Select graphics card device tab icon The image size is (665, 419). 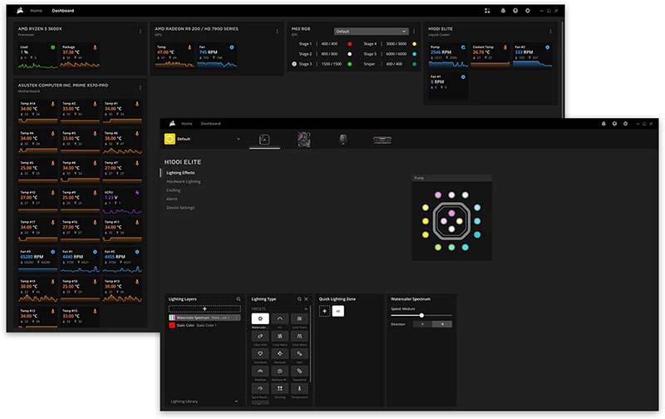tap(382, 140)
